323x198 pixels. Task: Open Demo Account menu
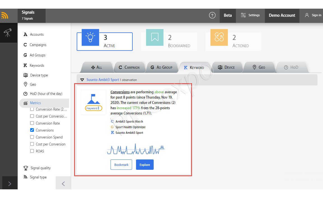[282, 16]
